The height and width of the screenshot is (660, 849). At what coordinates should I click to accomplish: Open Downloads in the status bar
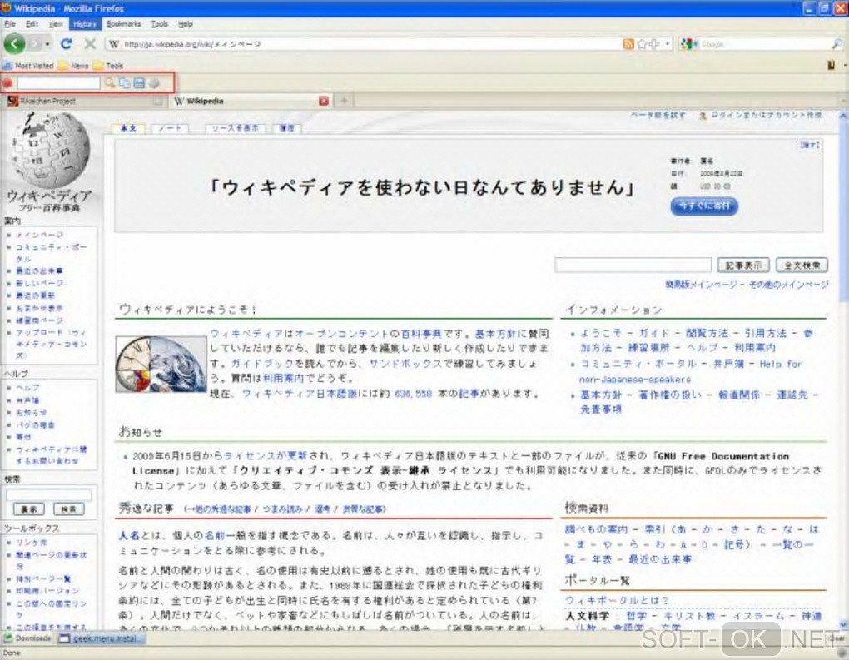coord(27,638)
